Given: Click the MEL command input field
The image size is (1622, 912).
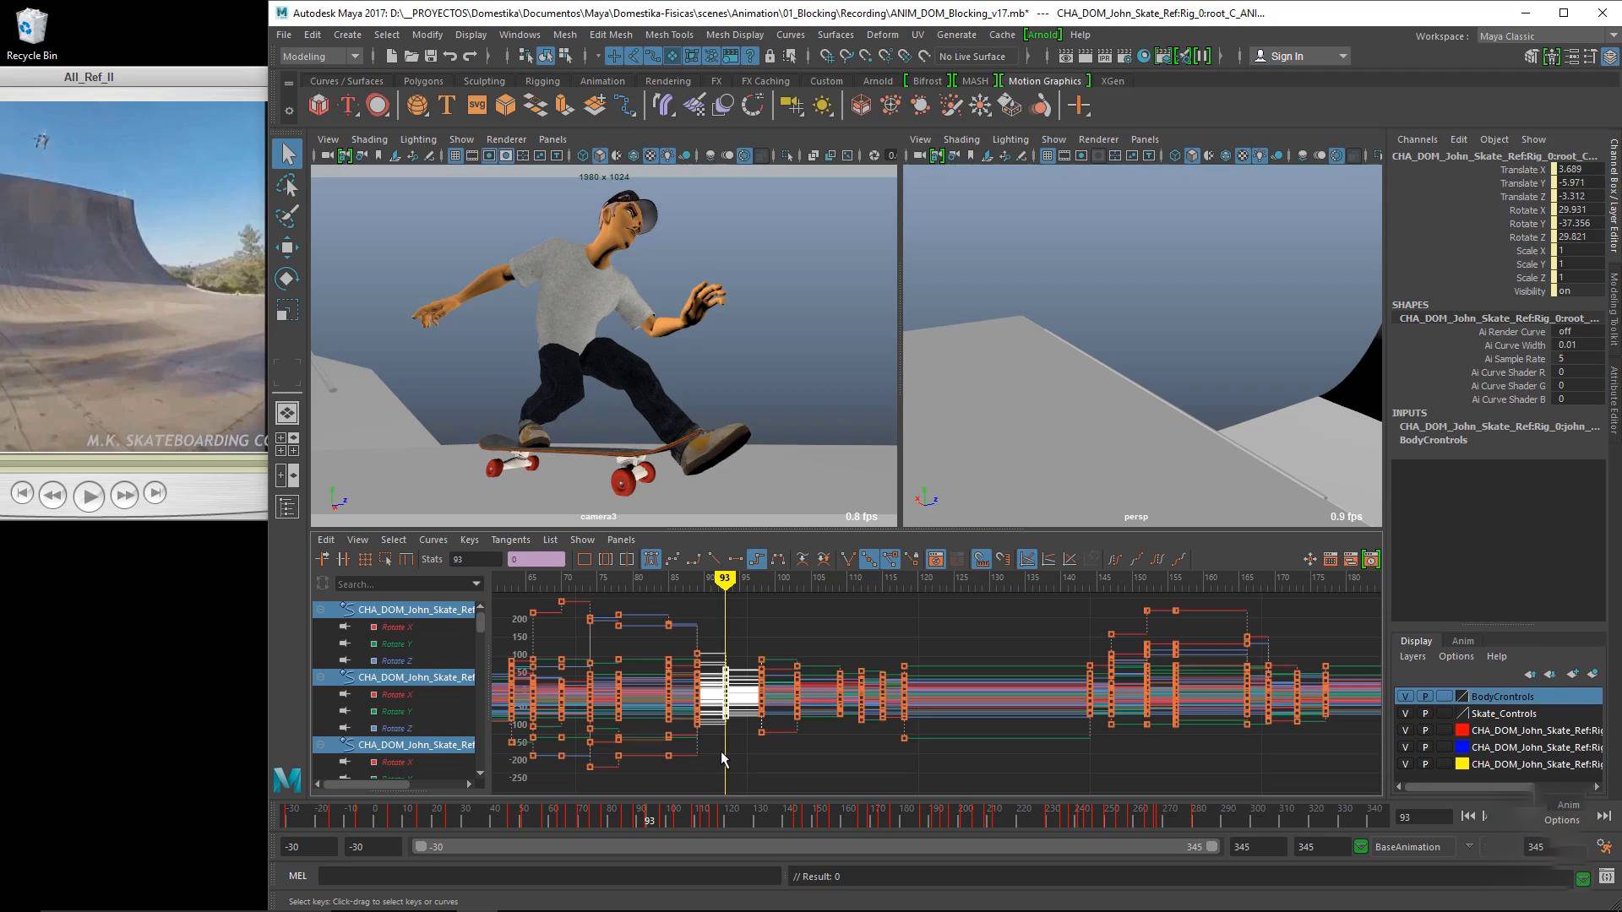Looking at the screenshot, I should (550, 876).
